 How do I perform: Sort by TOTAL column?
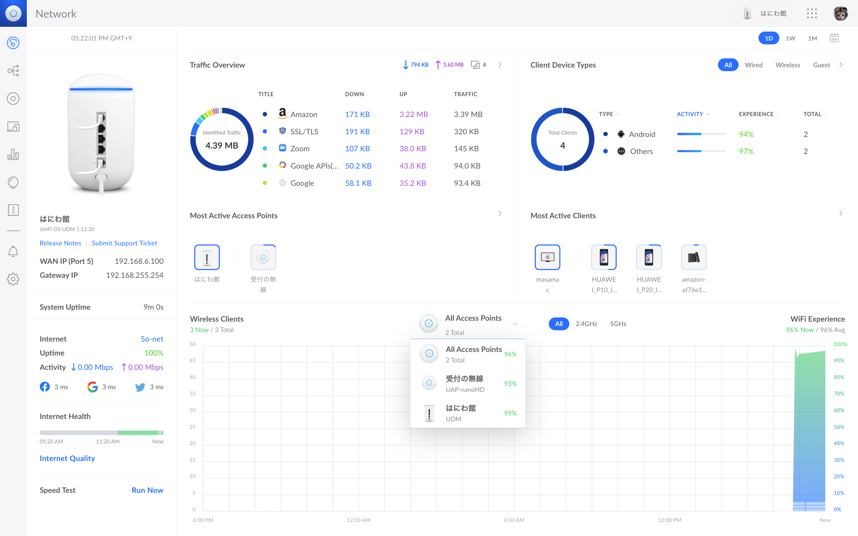(x=815, y=114)
